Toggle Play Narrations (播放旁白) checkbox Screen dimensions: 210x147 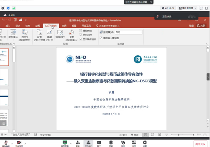coord(80,30)
